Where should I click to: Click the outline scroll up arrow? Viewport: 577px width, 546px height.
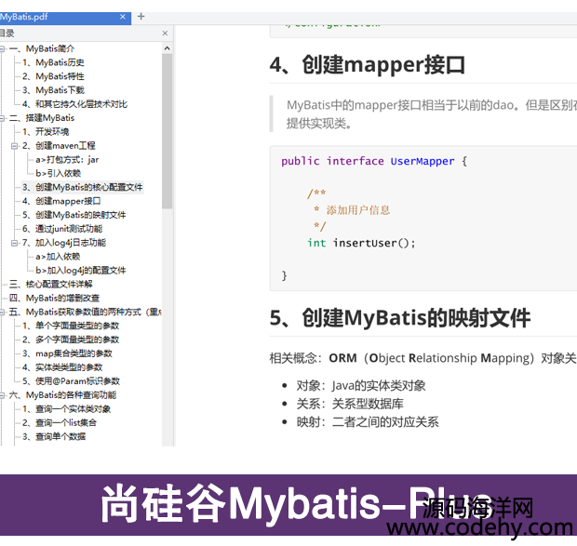(x=168, y=48)
